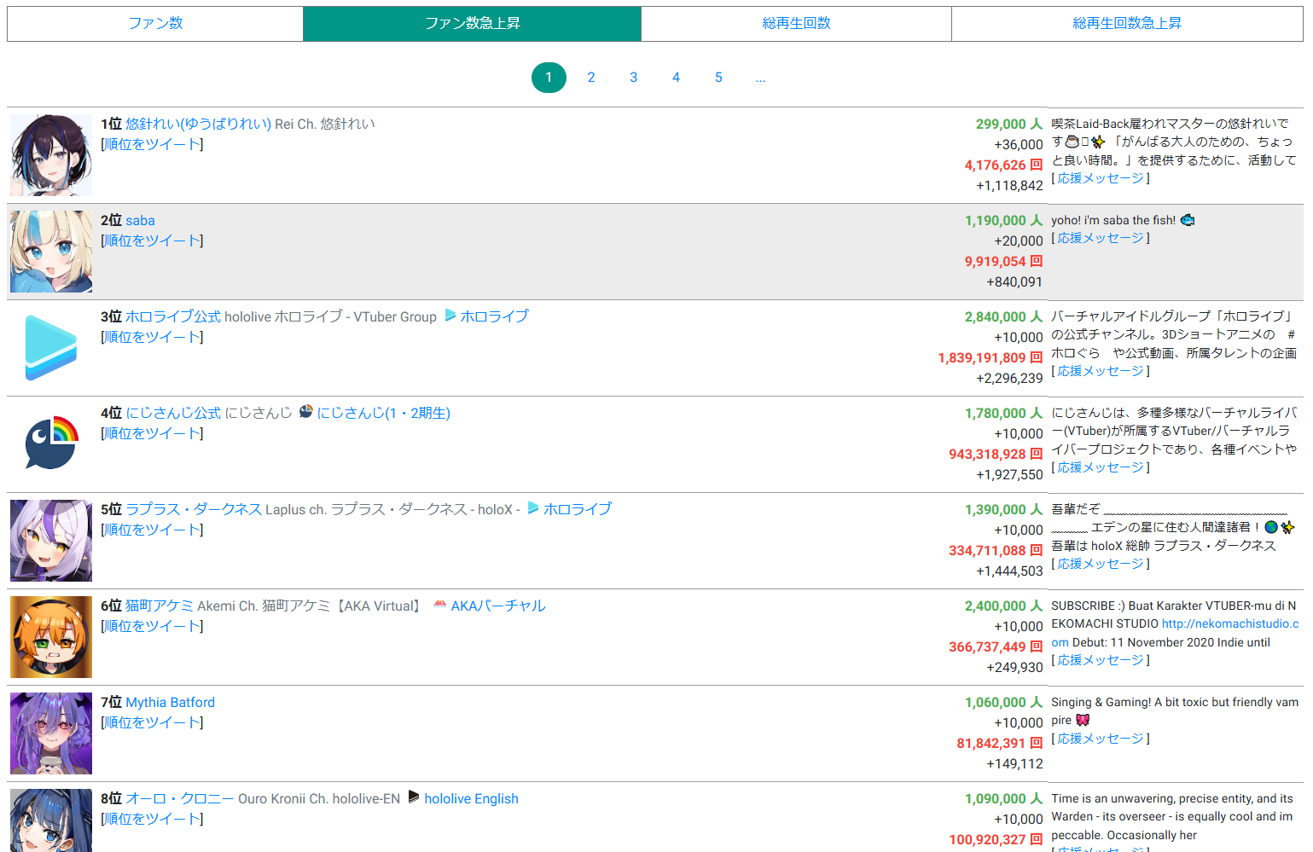The image size is (1313, 852).
Task: Click the fan count 2,400,000 人
Action: [1003, 606]
